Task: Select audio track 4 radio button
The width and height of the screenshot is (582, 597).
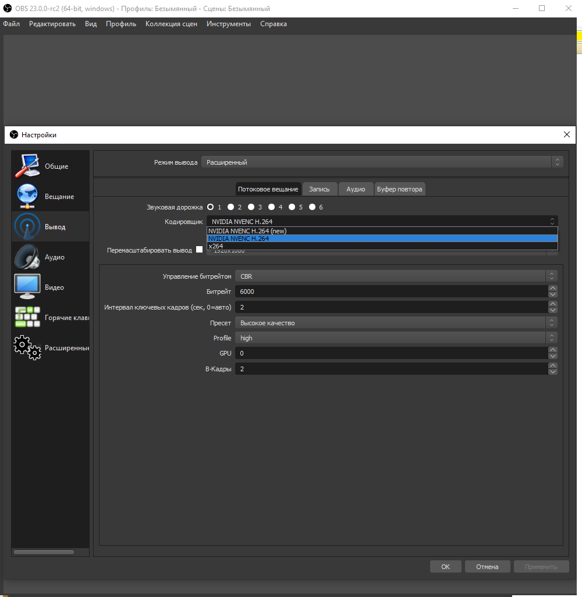Action: (271, 207)
